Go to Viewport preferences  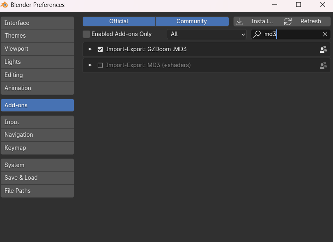point(37,49)
